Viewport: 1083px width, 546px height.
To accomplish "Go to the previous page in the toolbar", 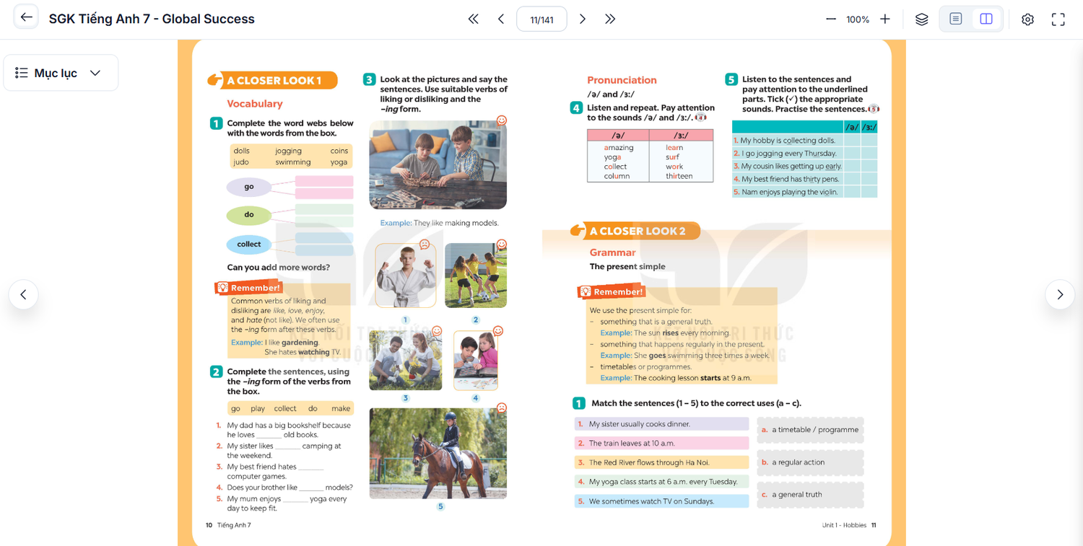I will (501, 19).
